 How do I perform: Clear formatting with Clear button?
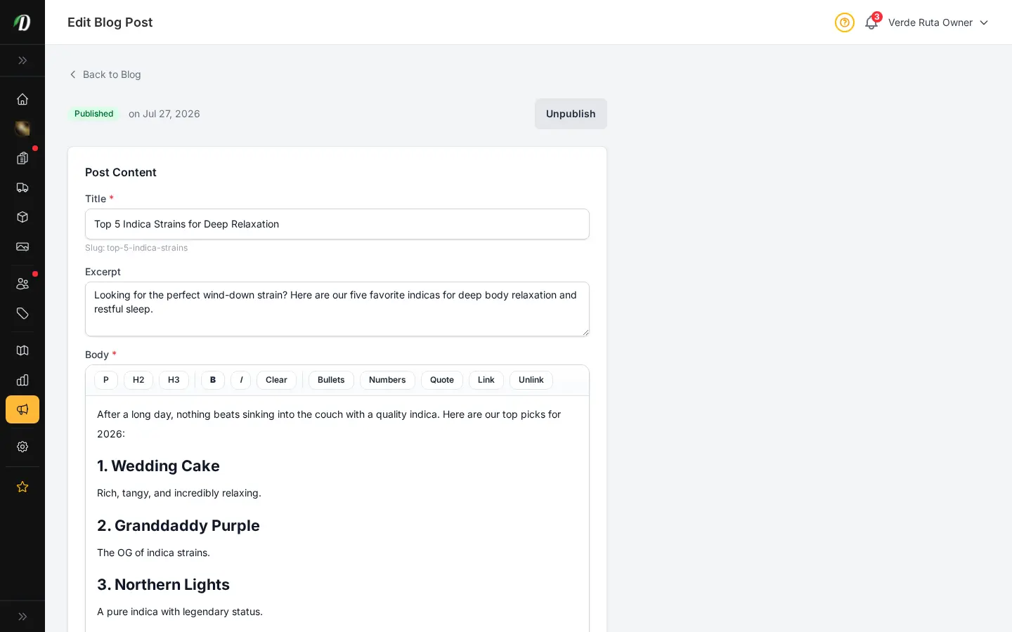(276, 380)
